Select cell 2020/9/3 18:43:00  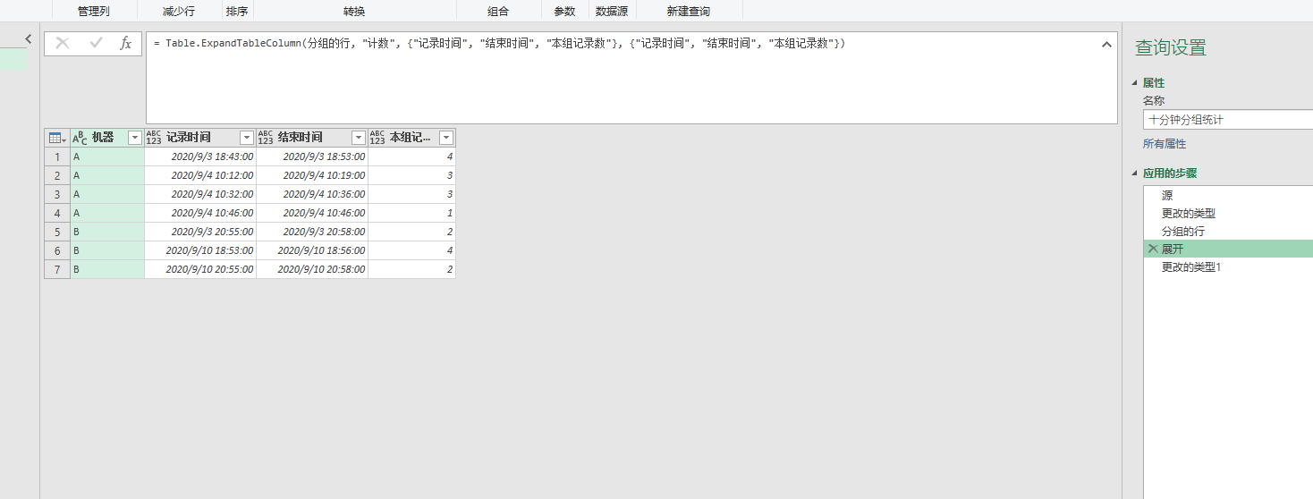click(200, 156)
